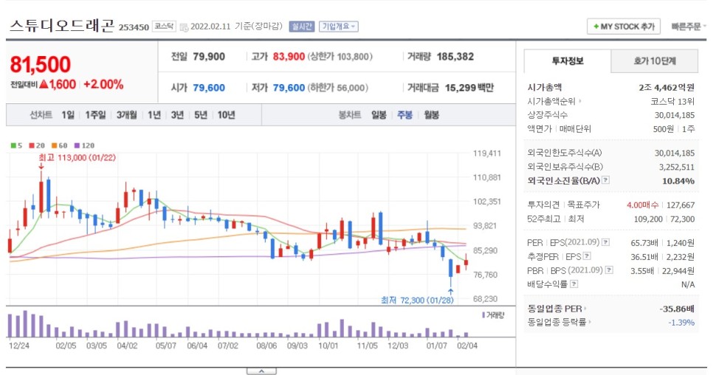Image resolution: width=713 pixels, height=375 pixels.
Task: Select the 1주일 line chart period
Action: tap(95, 115)
